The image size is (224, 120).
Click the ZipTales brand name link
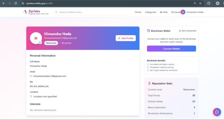coord(34,11)
